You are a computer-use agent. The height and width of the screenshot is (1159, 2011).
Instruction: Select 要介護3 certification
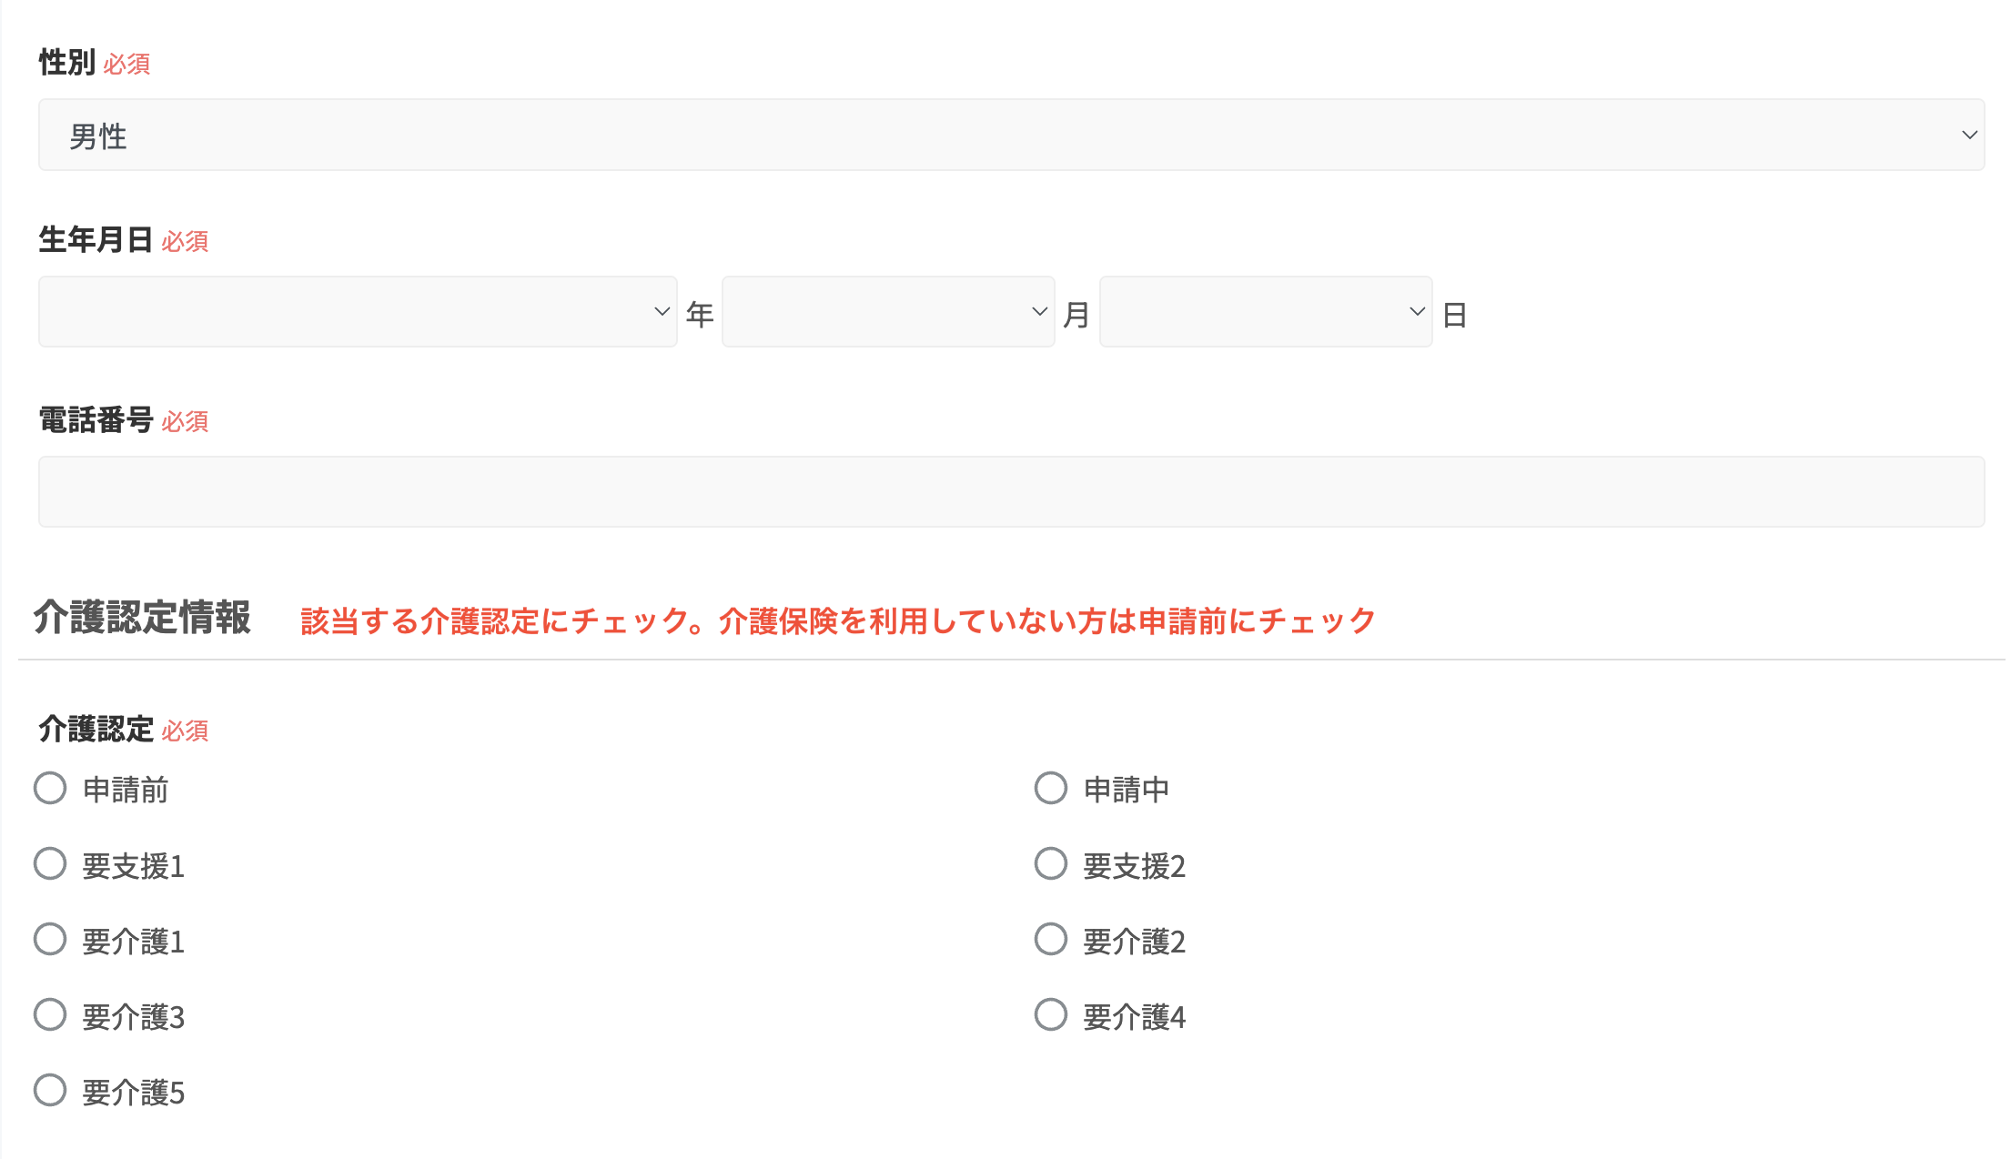coord(50,1014)
